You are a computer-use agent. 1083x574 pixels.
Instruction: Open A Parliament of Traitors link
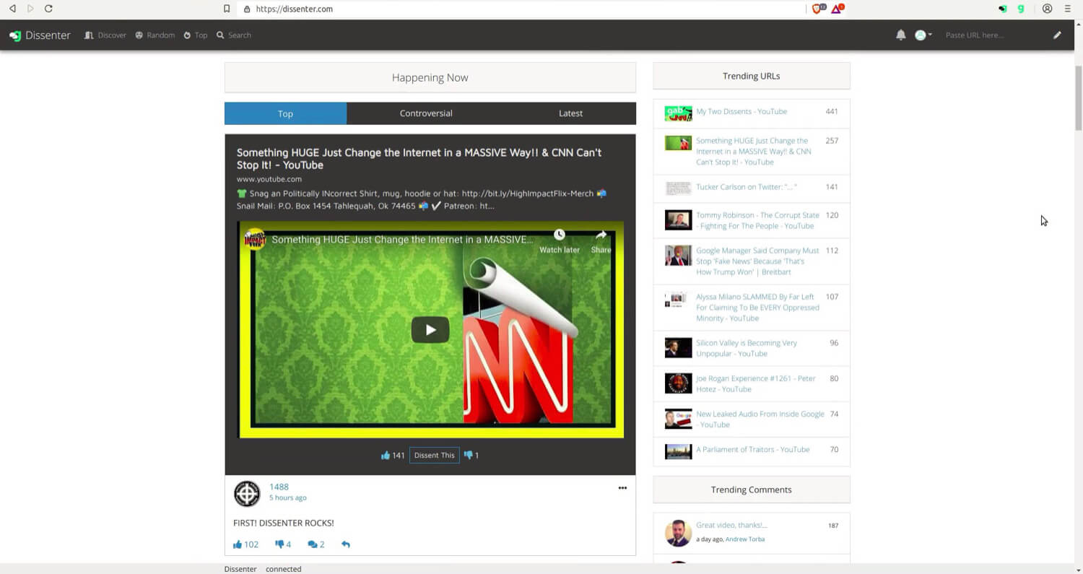click(x=753, y=450)
